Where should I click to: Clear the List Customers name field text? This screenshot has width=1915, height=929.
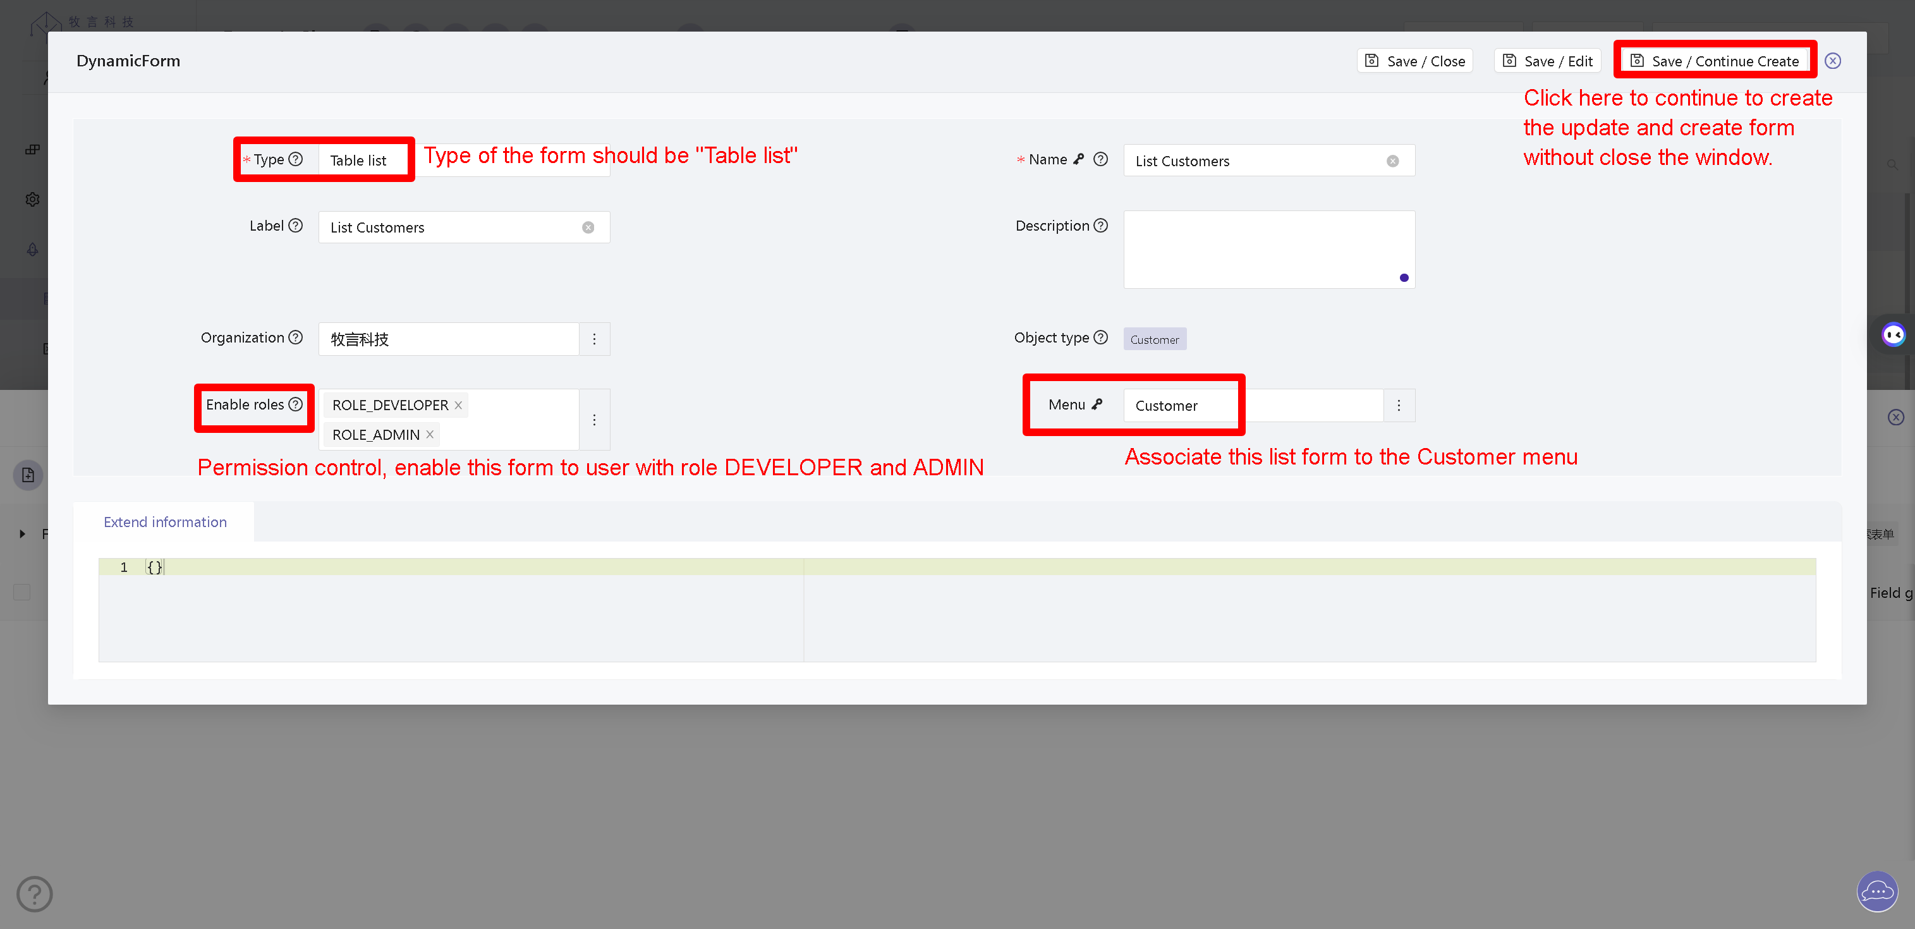[x=1392, y=161]
